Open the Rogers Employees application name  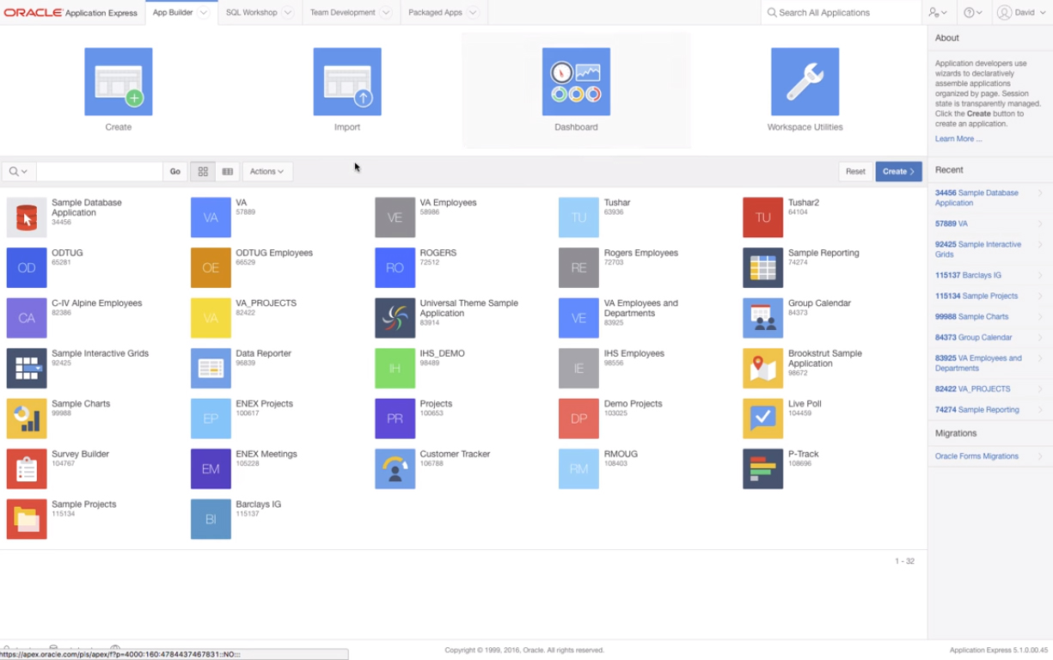coord(640,253)
